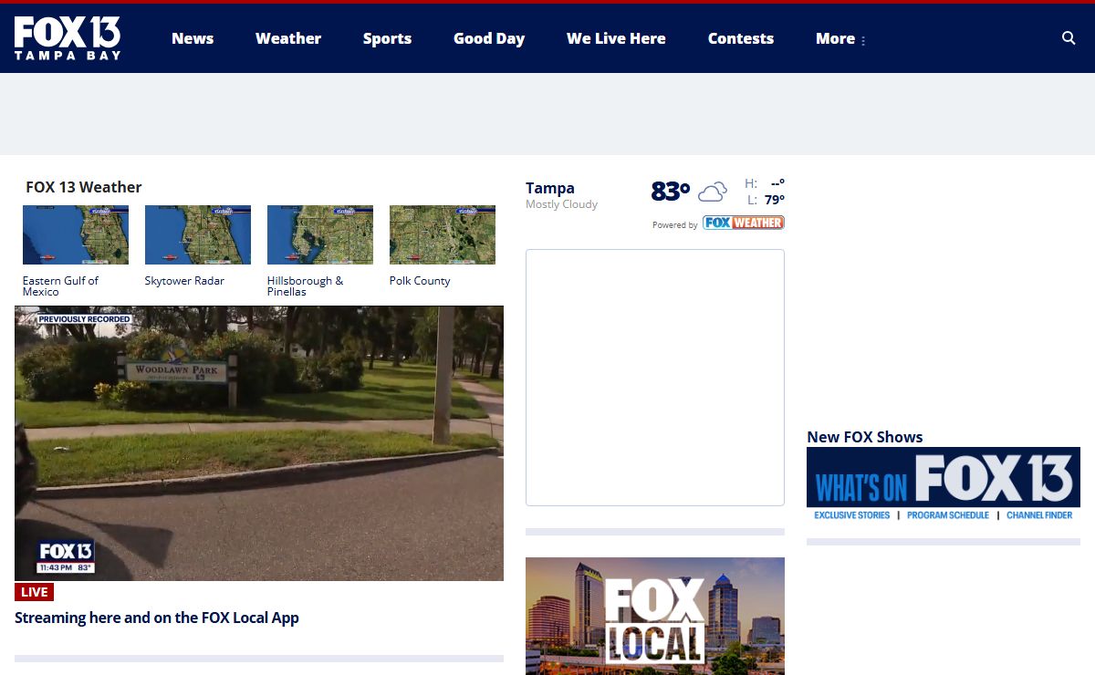Viewport: 1095px width, 675px height.
Task: Click the red LIVE badge
Action: pyautogui.click(x=34, y=592)
